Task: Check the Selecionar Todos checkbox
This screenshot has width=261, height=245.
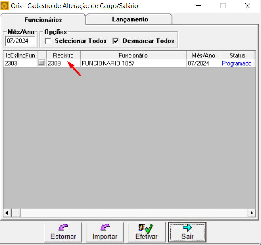Action: coord(48,41)
